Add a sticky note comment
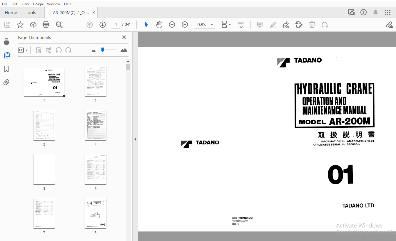The image size is (396, 241). pyautogui.click(x=260, y=25)
